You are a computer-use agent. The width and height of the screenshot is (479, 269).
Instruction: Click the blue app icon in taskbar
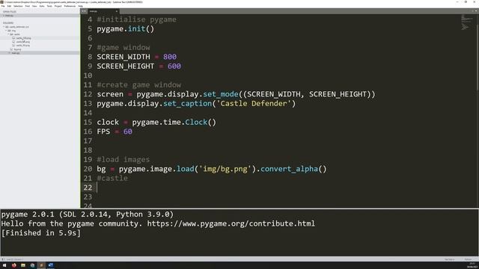[x=51, y=265]
